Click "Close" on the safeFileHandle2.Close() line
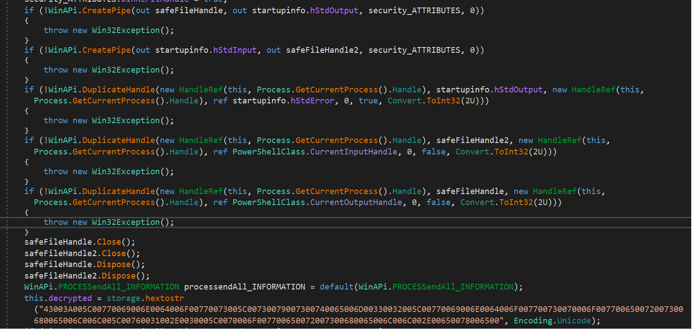693x330 pixels. [114, 253]
